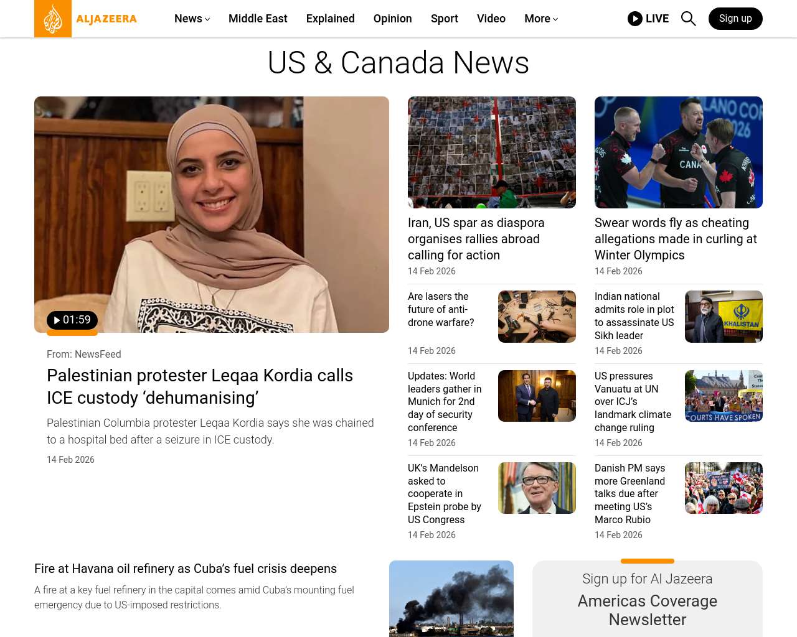Screen dimensions: 797x637
Task: Click the date under the Leqaa Kordia summary
Action: pyautogui.click(x=70, y=460)
